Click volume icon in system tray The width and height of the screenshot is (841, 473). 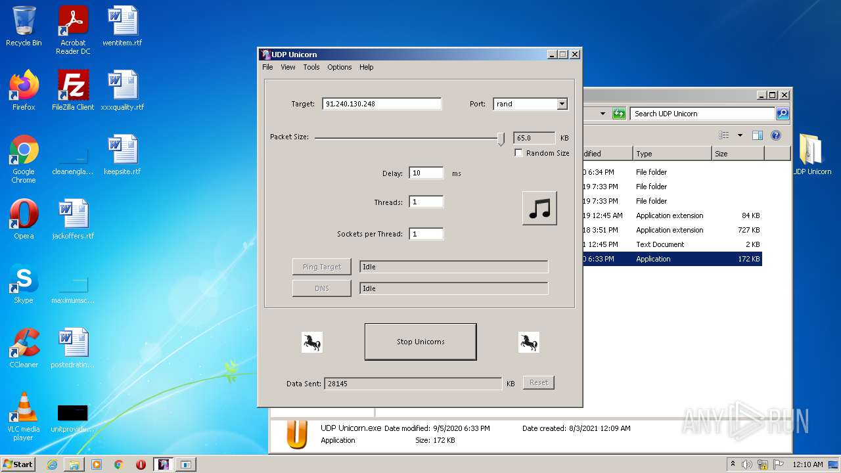point(747,464)
